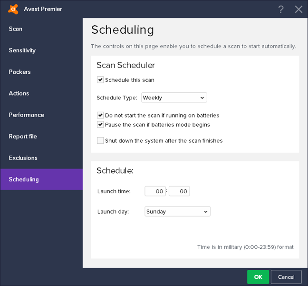Toggle Do not start scan on batteries
Screen dimensions: 308x286
(x=100, y=115)
